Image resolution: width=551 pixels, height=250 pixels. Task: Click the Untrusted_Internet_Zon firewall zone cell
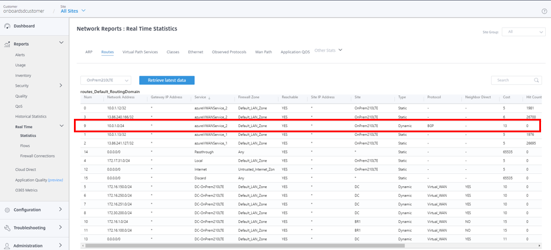click(x=255, y=170)
